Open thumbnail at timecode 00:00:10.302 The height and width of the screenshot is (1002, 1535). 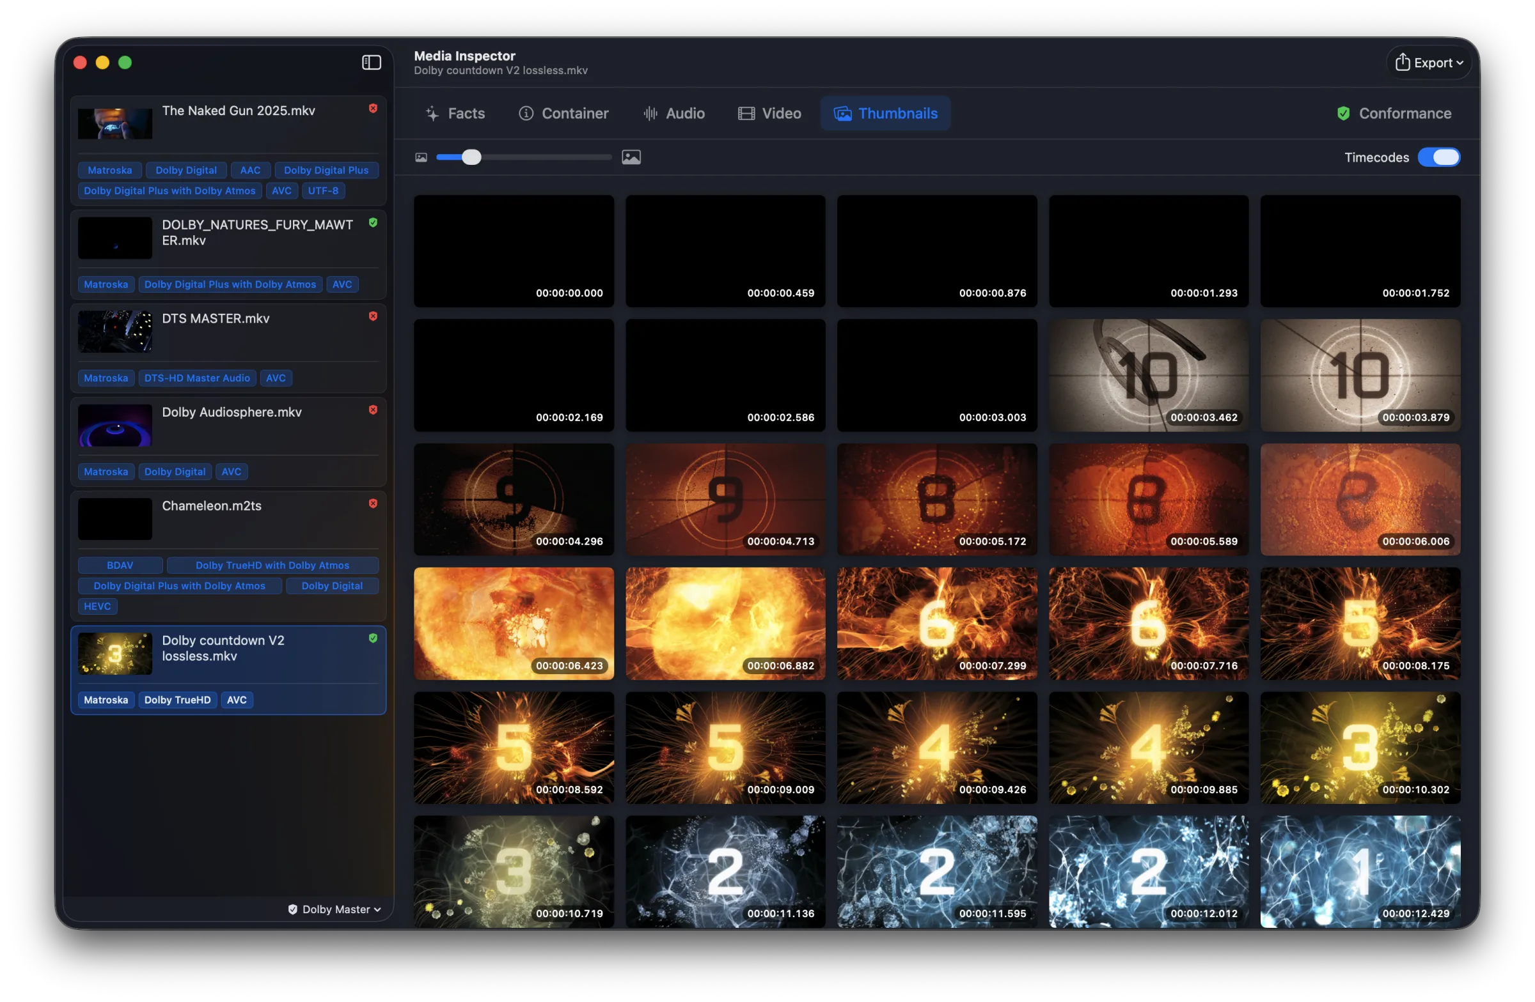[x=1360, y=748]
